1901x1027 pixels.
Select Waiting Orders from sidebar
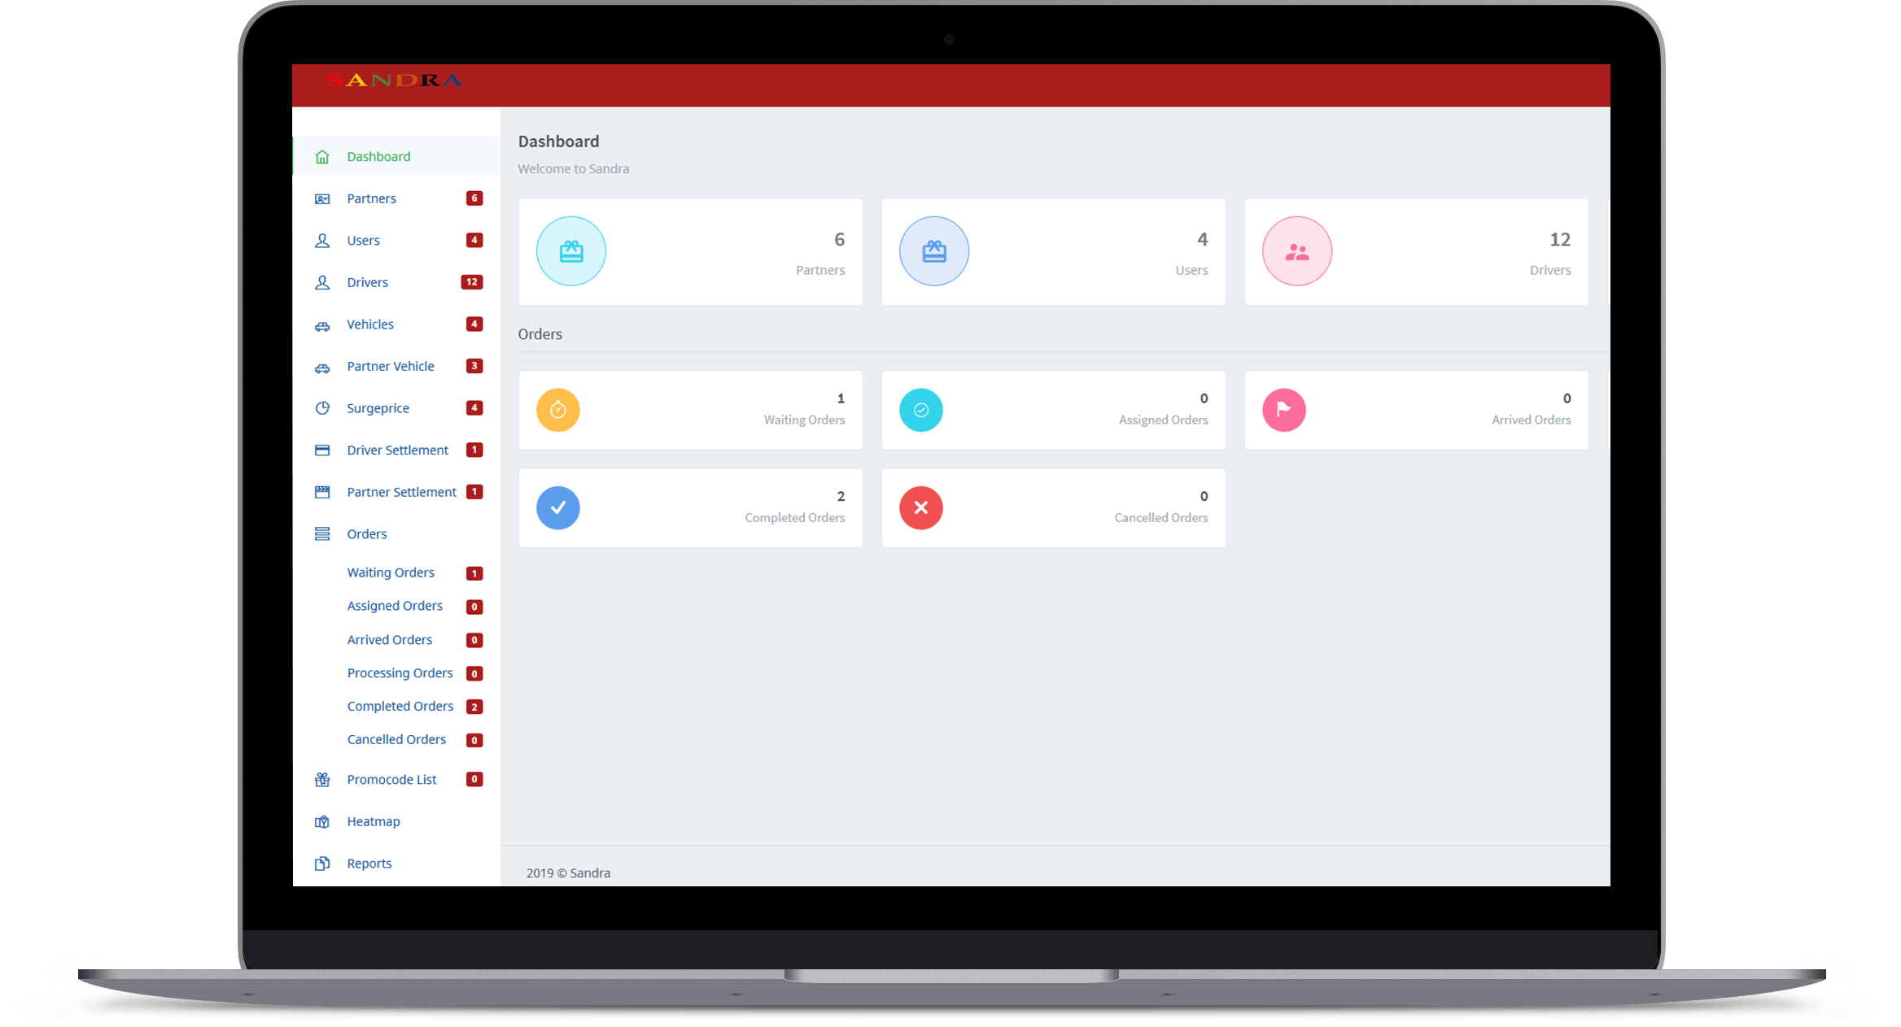coord(391,572)
